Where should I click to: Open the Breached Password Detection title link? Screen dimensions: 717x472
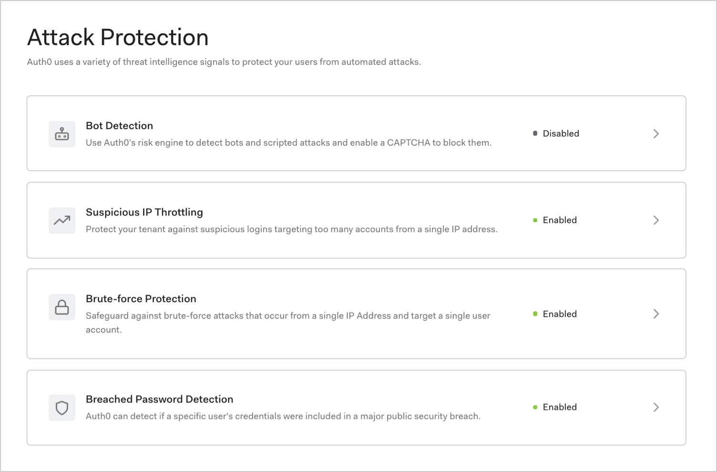click(159, 399)
